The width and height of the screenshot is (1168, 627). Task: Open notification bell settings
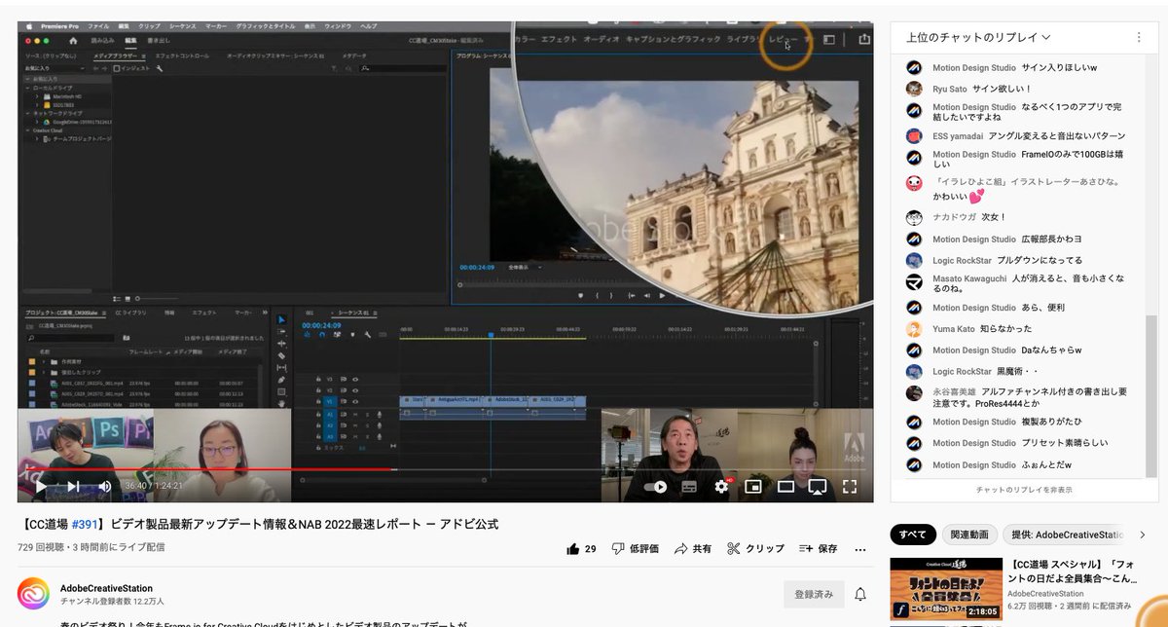coord(860,594)
